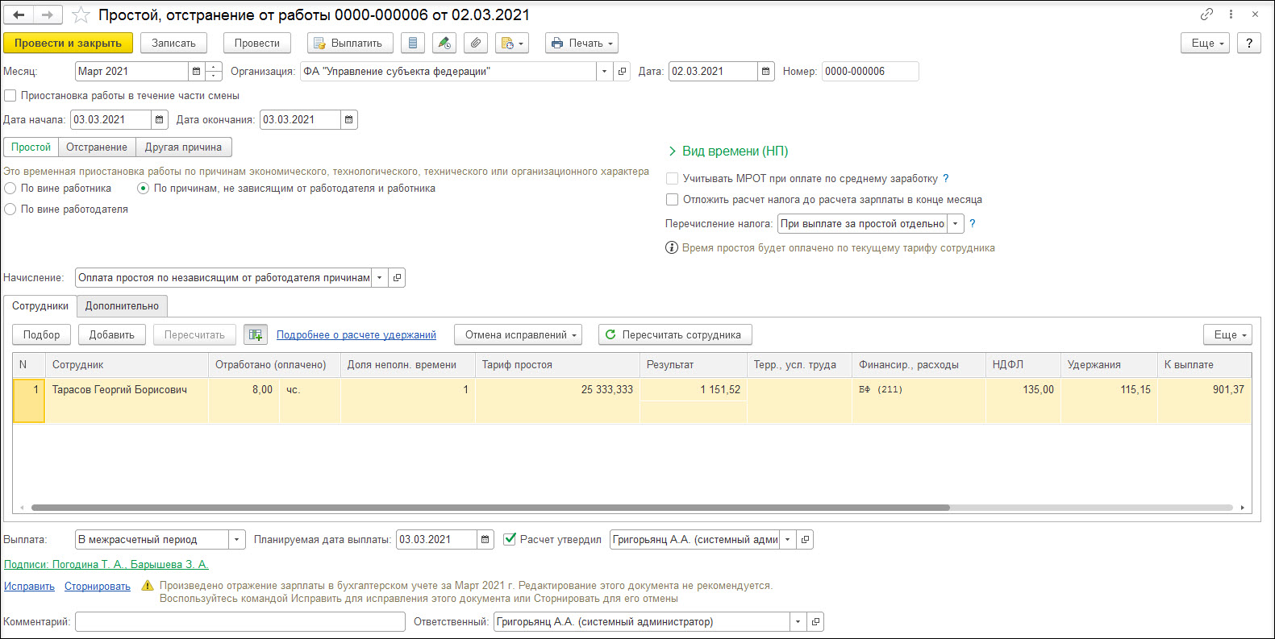Click the Провести button
Screen dimensions: 1275x639
[x=257, y=44]
